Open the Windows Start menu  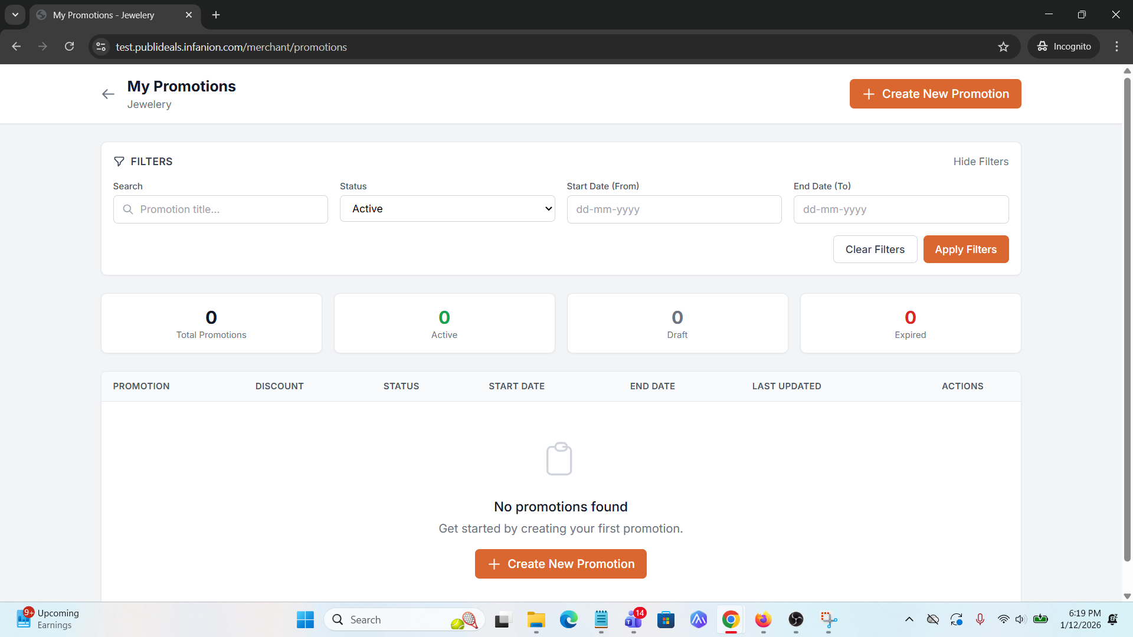coord(305,620)
